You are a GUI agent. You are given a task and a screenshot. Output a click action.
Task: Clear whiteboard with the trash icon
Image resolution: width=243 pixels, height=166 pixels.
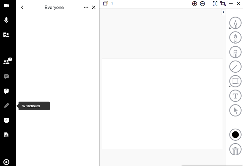235,150
